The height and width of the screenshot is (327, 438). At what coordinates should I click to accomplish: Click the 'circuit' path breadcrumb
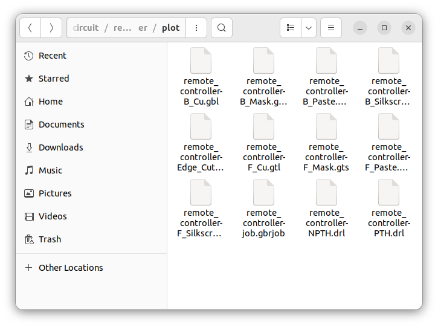click(x=85, y=28)
